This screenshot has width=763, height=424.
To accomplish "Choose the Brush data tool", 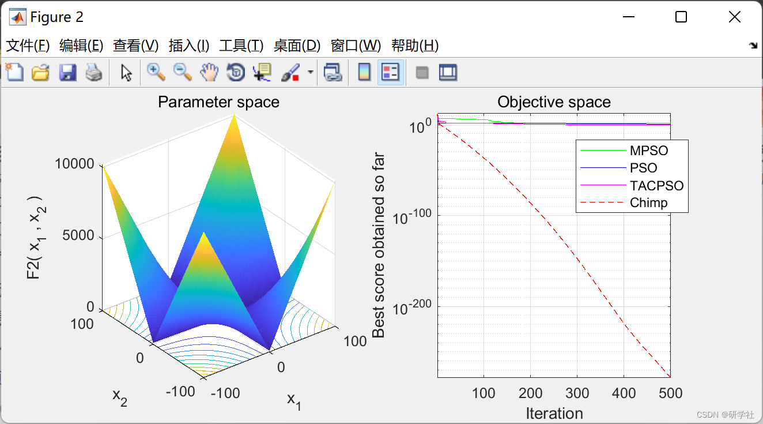I will click(x=290, y=72).
